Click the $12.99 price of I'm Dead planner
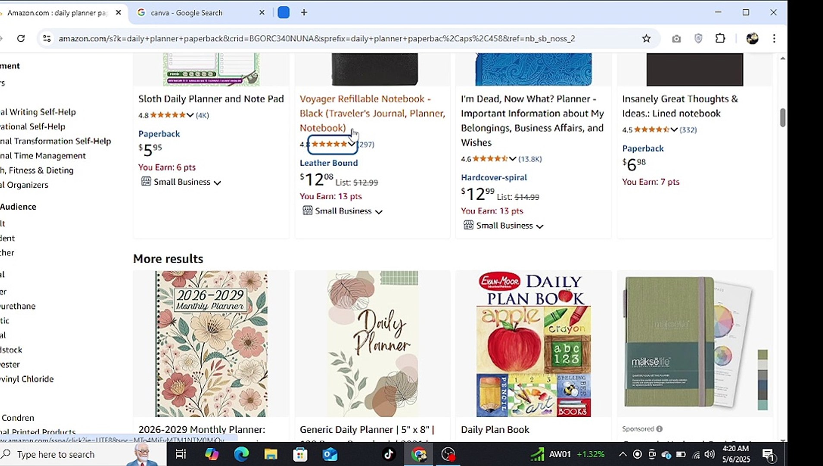Viewport: 823px width, 466px height. tap(477, 194)
